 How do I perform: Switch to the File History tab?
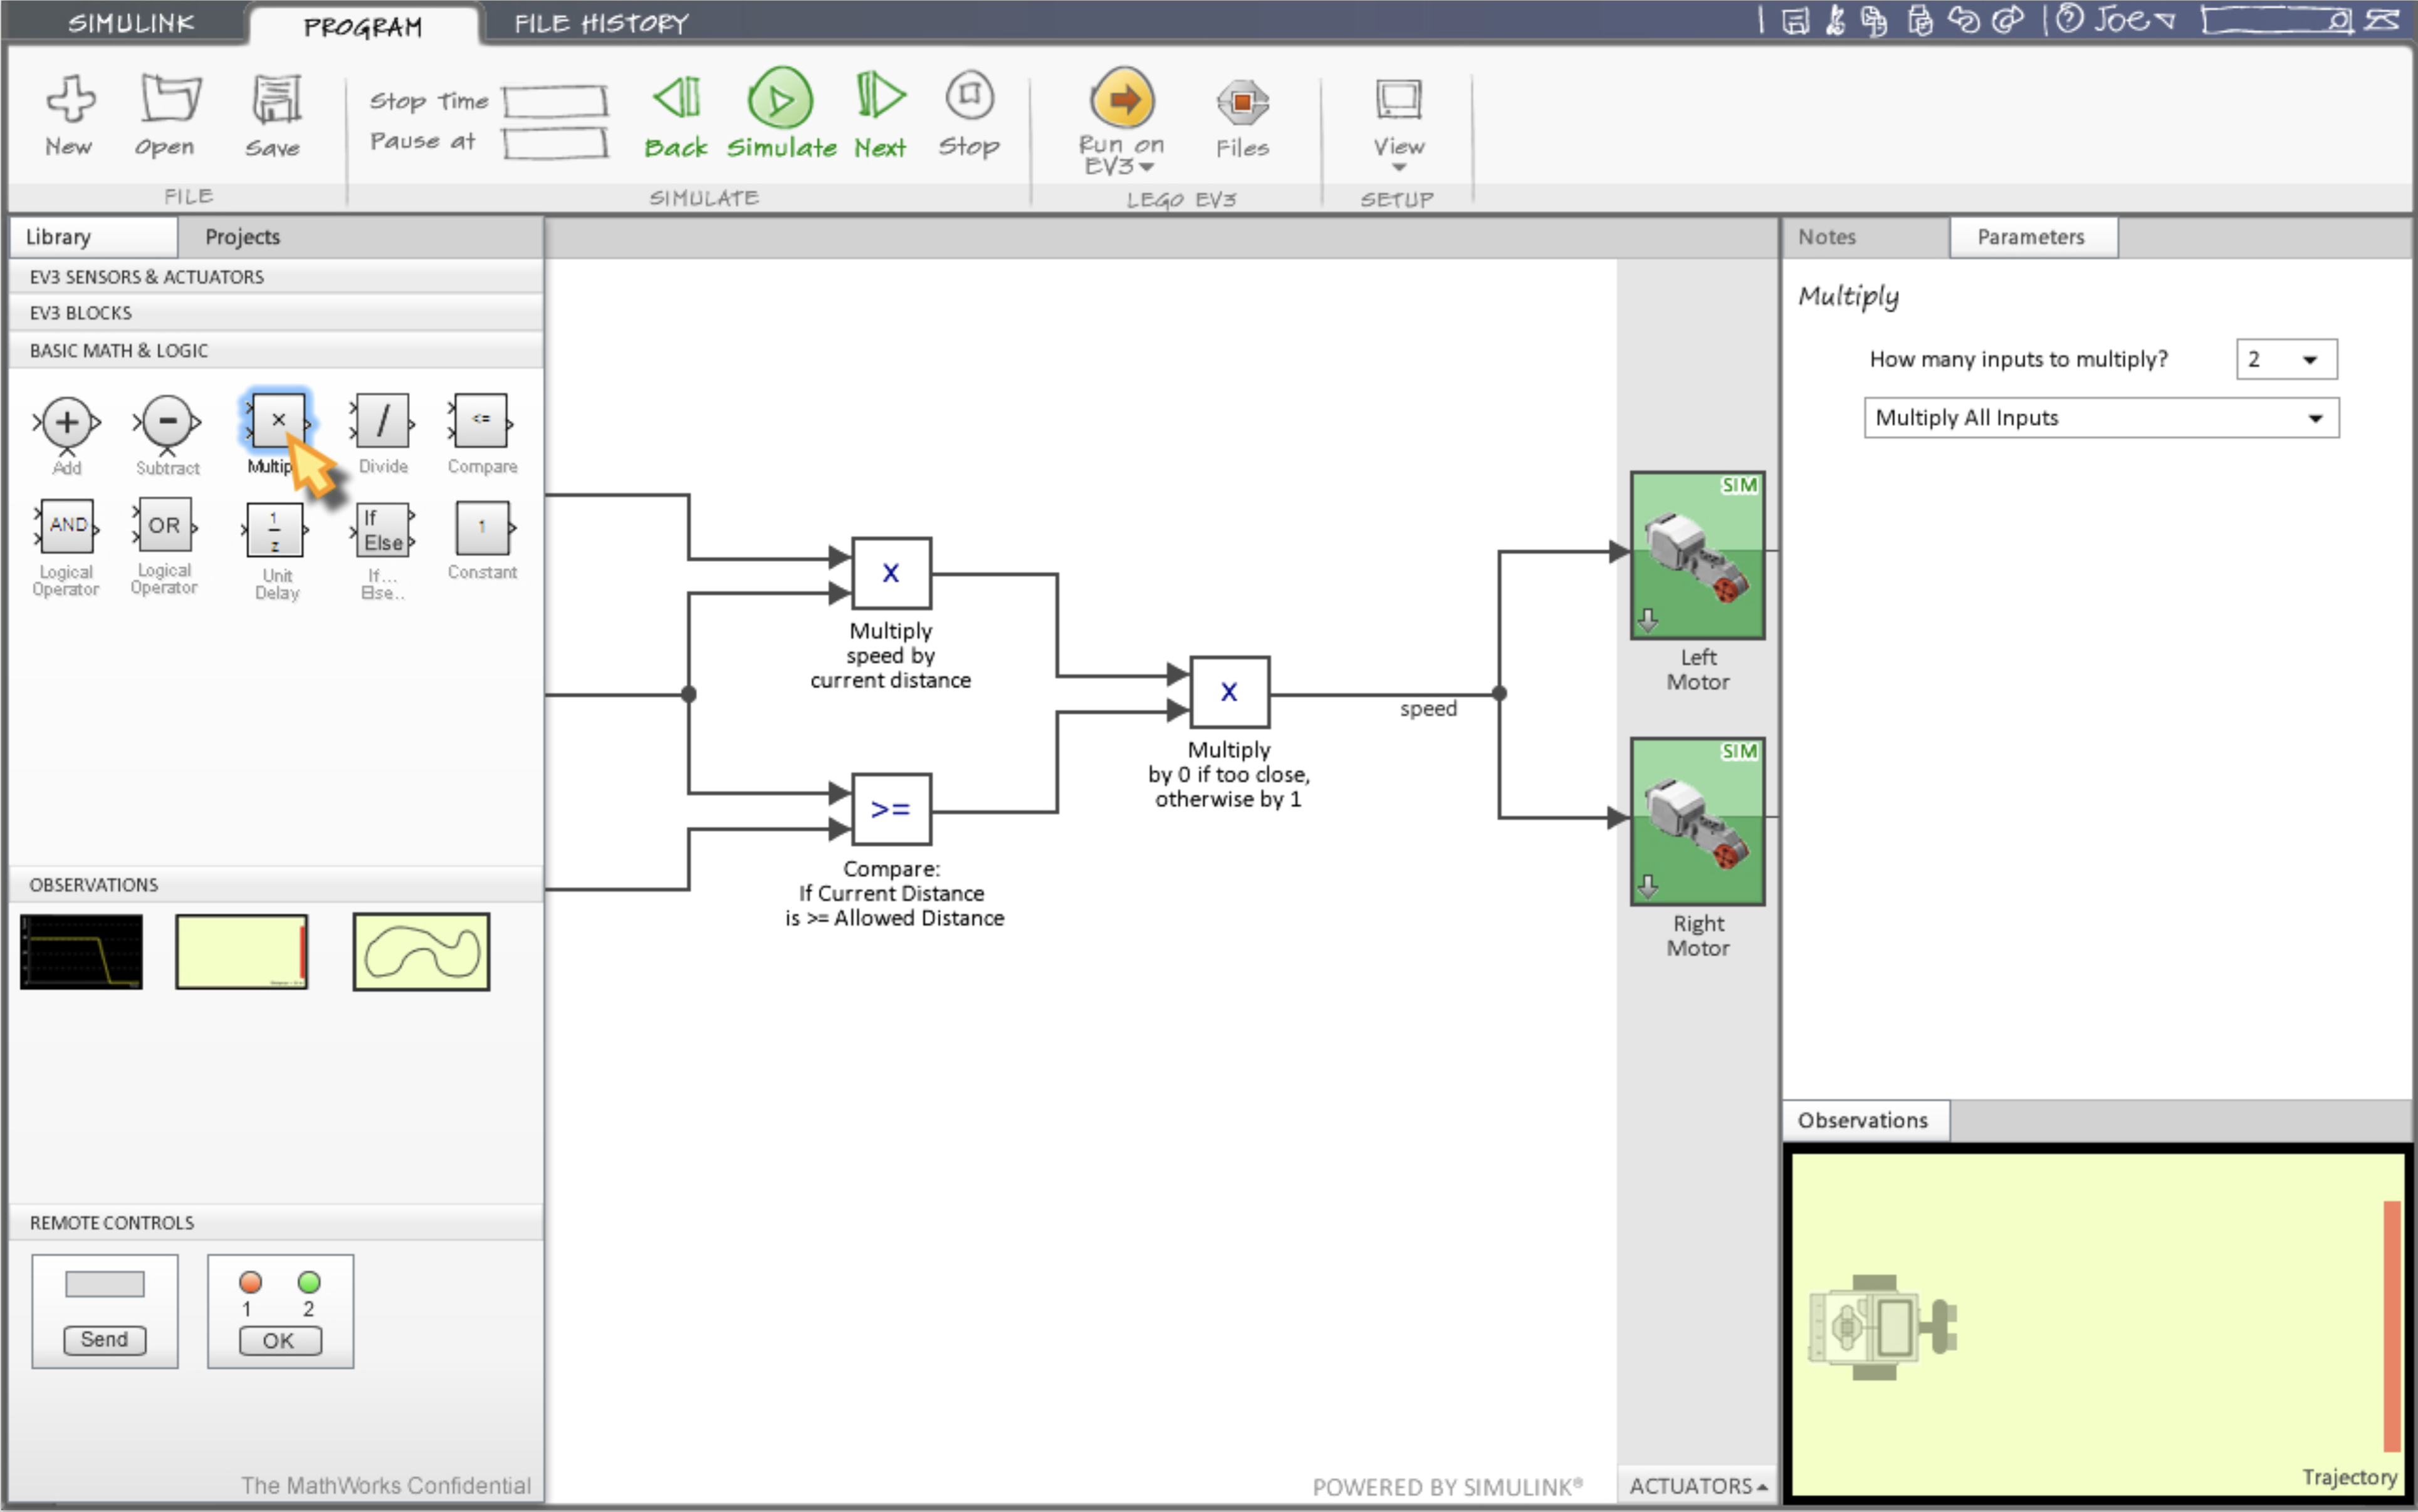601,23
